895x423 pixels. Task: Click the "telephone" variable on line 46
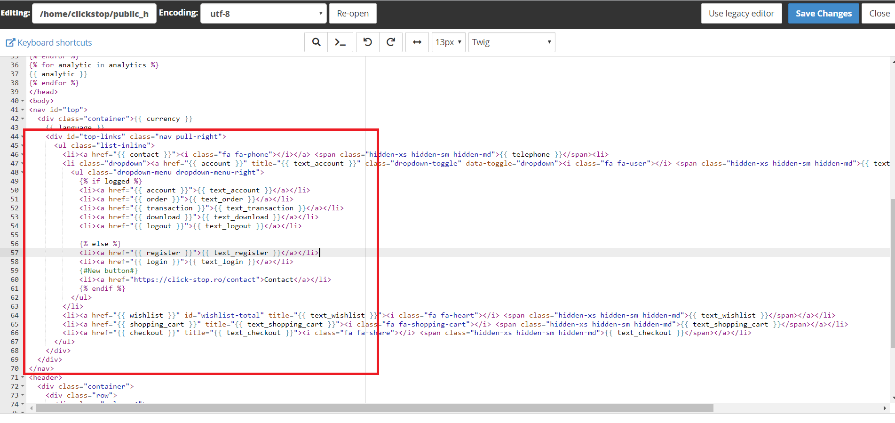(x=531, y=154)
